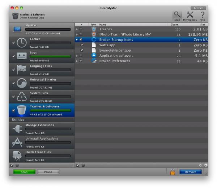Toggle the Logs checkbox
This screenshot has width=217, height=188.
pos(13,56)
